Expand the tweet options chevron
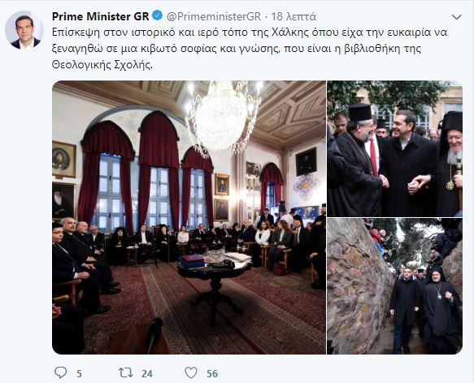Viewport: 474px width, 383px height. (456, 17)
